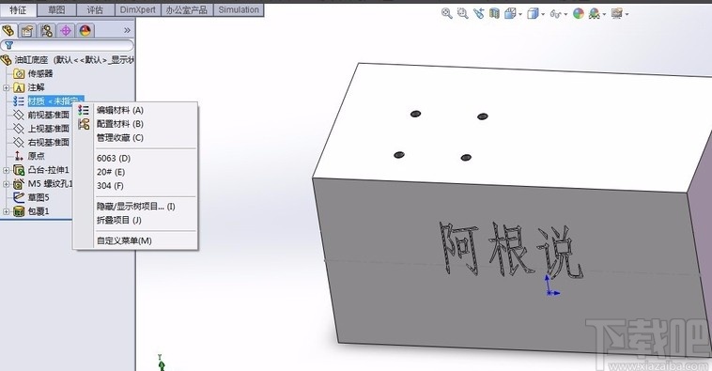This screenshot has height=371, width=712.
Task: Select the ConfigurationManager tab icon
Action: [46, 30]
